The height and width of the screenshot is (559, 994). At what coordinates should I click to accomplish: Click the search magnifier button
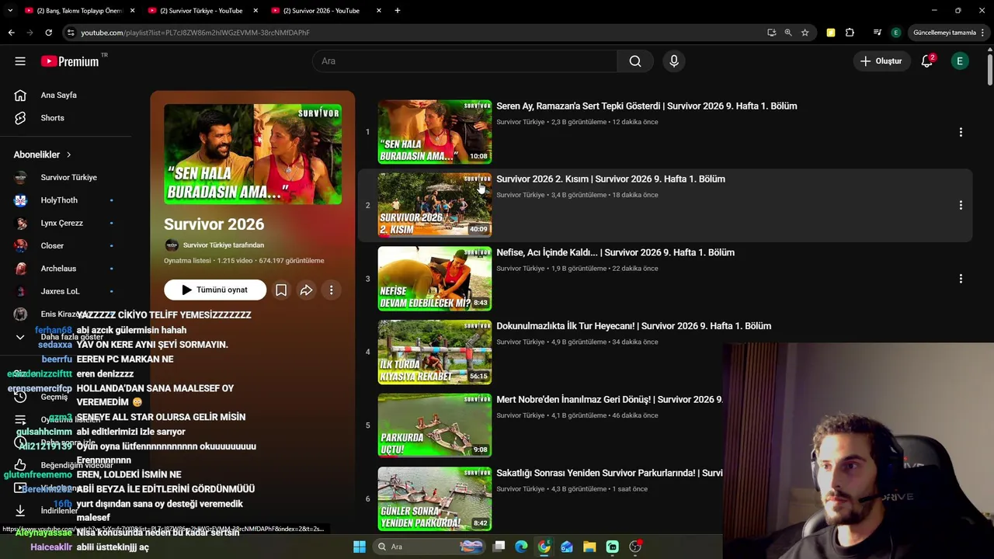(x=635, y=61)
